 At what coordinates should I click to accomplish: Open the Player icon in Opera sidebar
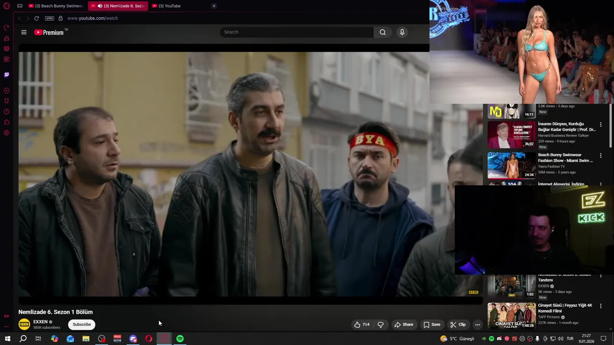tap(7, 91)
